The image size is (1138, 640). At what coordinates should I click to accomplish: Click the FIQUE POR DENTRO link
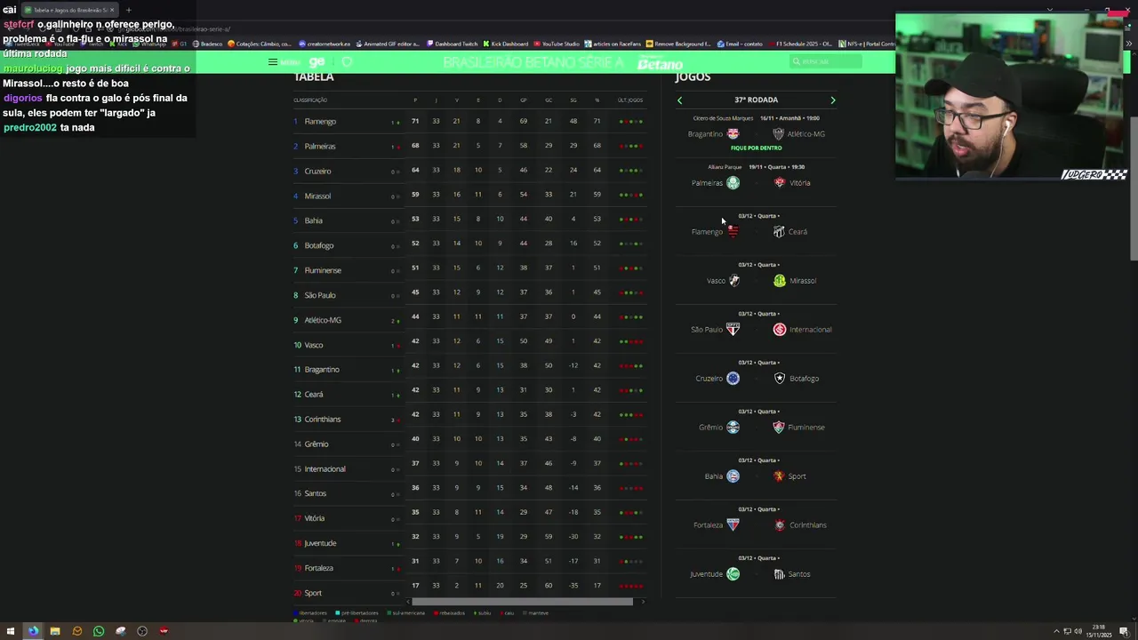pyautogui.click(x=756, y=148)
